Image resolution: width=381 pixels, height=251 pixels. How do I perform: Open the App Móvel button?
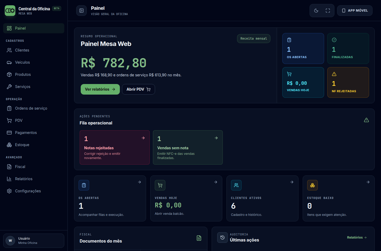click(x=355, y=11)
